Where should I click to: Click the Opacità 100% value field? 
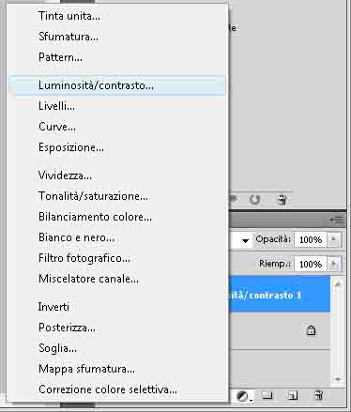pyautogui.click(x=311, y=239)
